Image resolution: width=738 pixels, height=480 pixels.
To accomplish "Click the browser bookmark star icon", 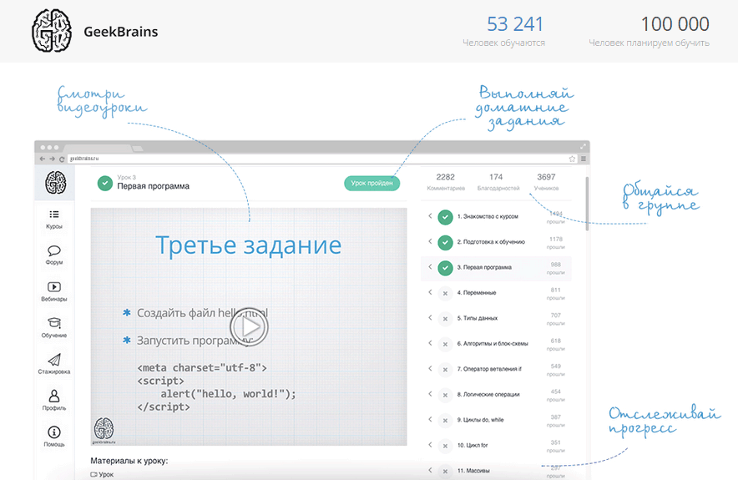I will [572, 158].
